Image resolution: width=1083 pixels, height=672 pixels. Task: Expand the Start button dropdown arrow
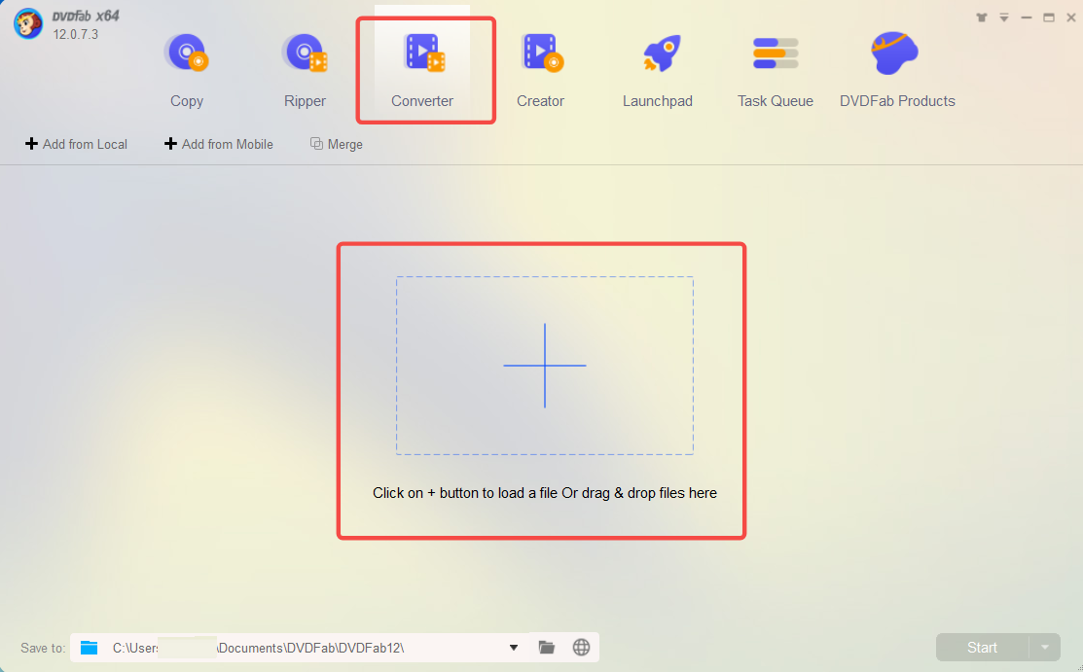(1046, 647)
